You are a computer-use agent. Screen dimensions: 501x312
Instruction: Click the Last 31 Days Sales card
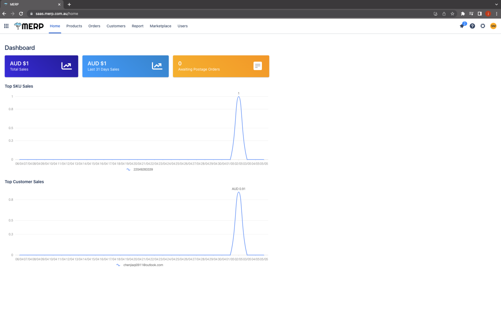(125, 66)
